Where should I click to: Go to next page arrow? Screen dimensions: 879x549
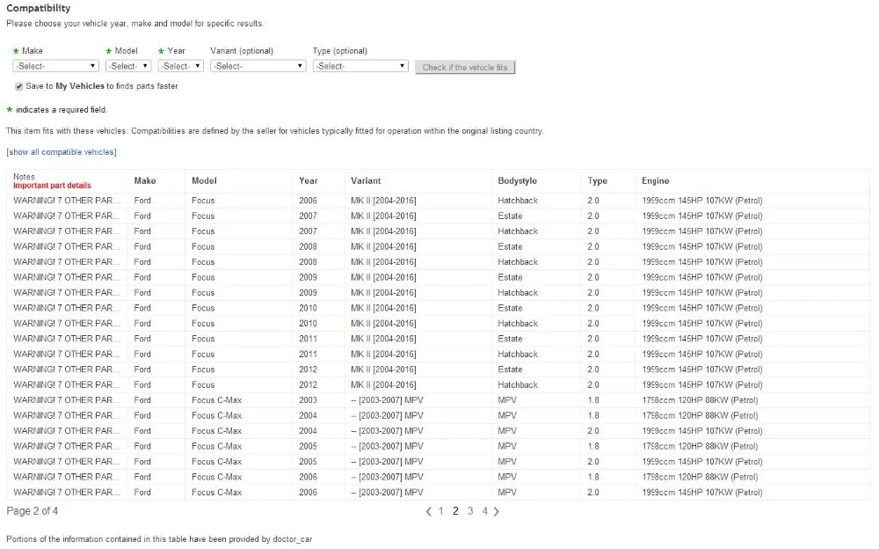click(x=496, y=511)
